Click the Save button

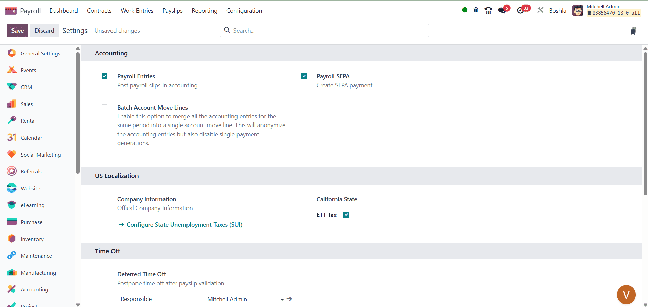click(18, 31)
